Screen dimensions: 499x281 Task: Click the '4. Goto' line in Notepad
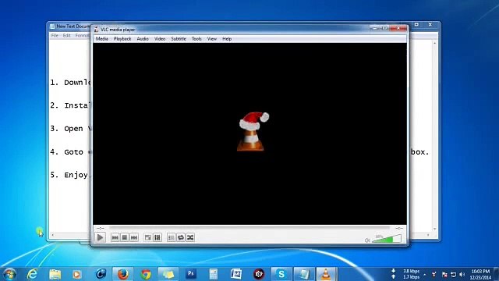70,152
